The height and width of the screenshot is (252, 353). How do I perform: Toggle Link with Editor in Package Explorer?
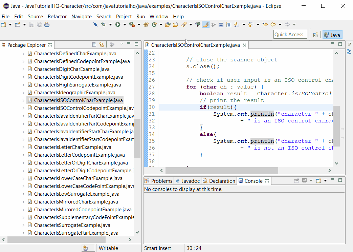click(102, 45)
